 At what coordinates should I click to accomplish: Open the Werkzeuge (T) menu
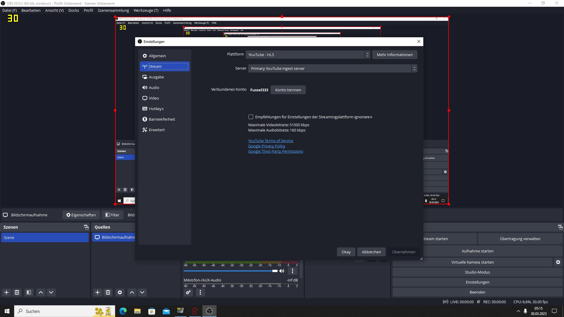click(146, 10)
